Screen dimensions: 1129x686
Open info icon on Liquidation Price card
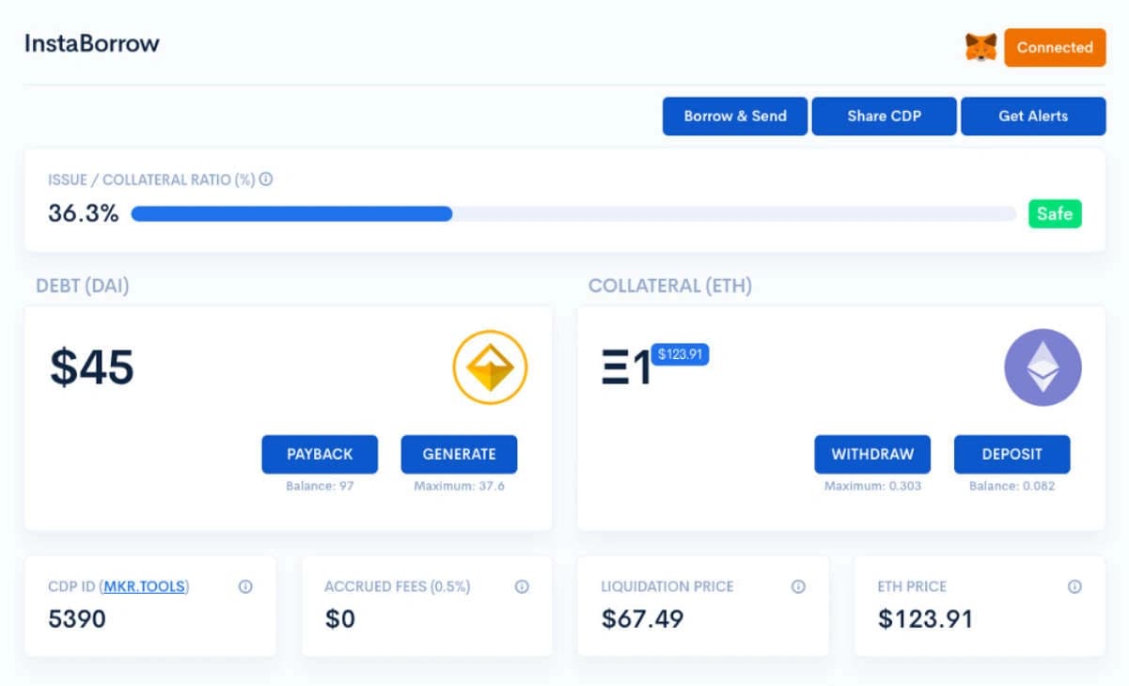[x=798, y=586]
